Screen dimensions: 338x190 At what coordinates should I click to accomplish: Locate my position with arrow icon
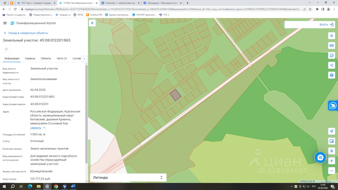click(332, 131)
